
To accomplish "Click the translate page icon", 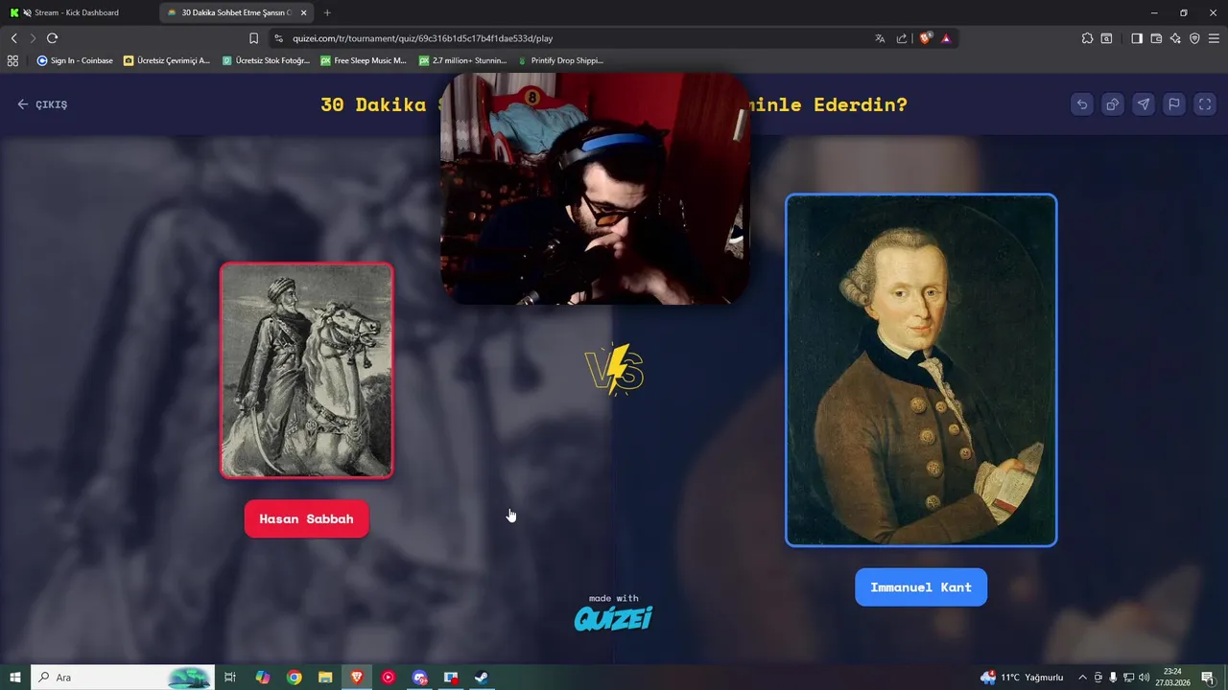I will (x=880, y=38).
